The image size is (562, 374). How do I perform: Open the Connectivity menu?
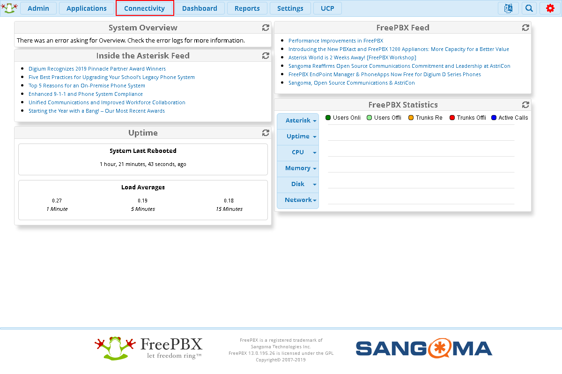(x=144, y=8)
